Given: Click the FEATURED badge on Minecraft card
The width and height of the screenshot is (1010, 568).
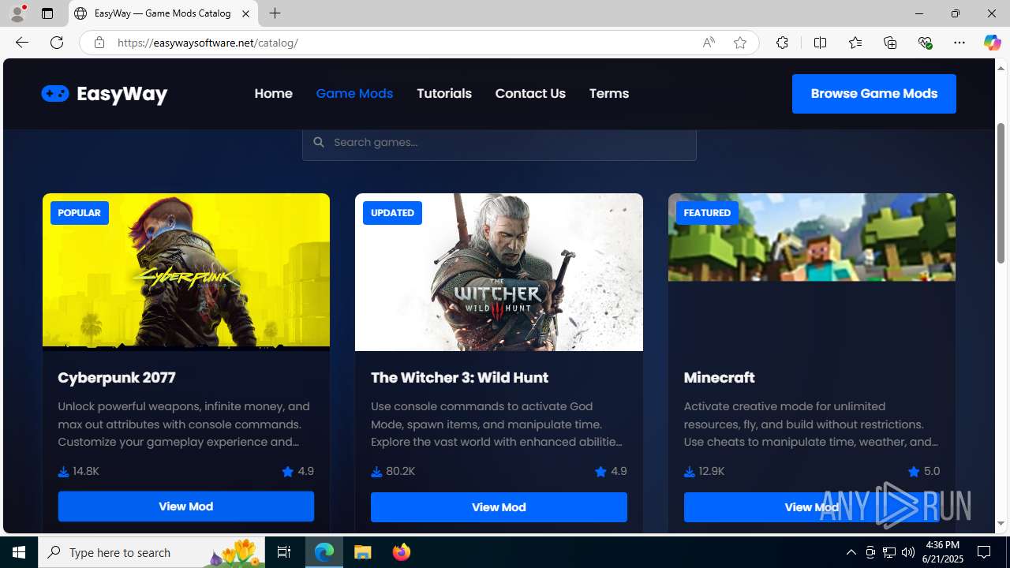Looking at the screenshot, I should click(x=707, y=213).
